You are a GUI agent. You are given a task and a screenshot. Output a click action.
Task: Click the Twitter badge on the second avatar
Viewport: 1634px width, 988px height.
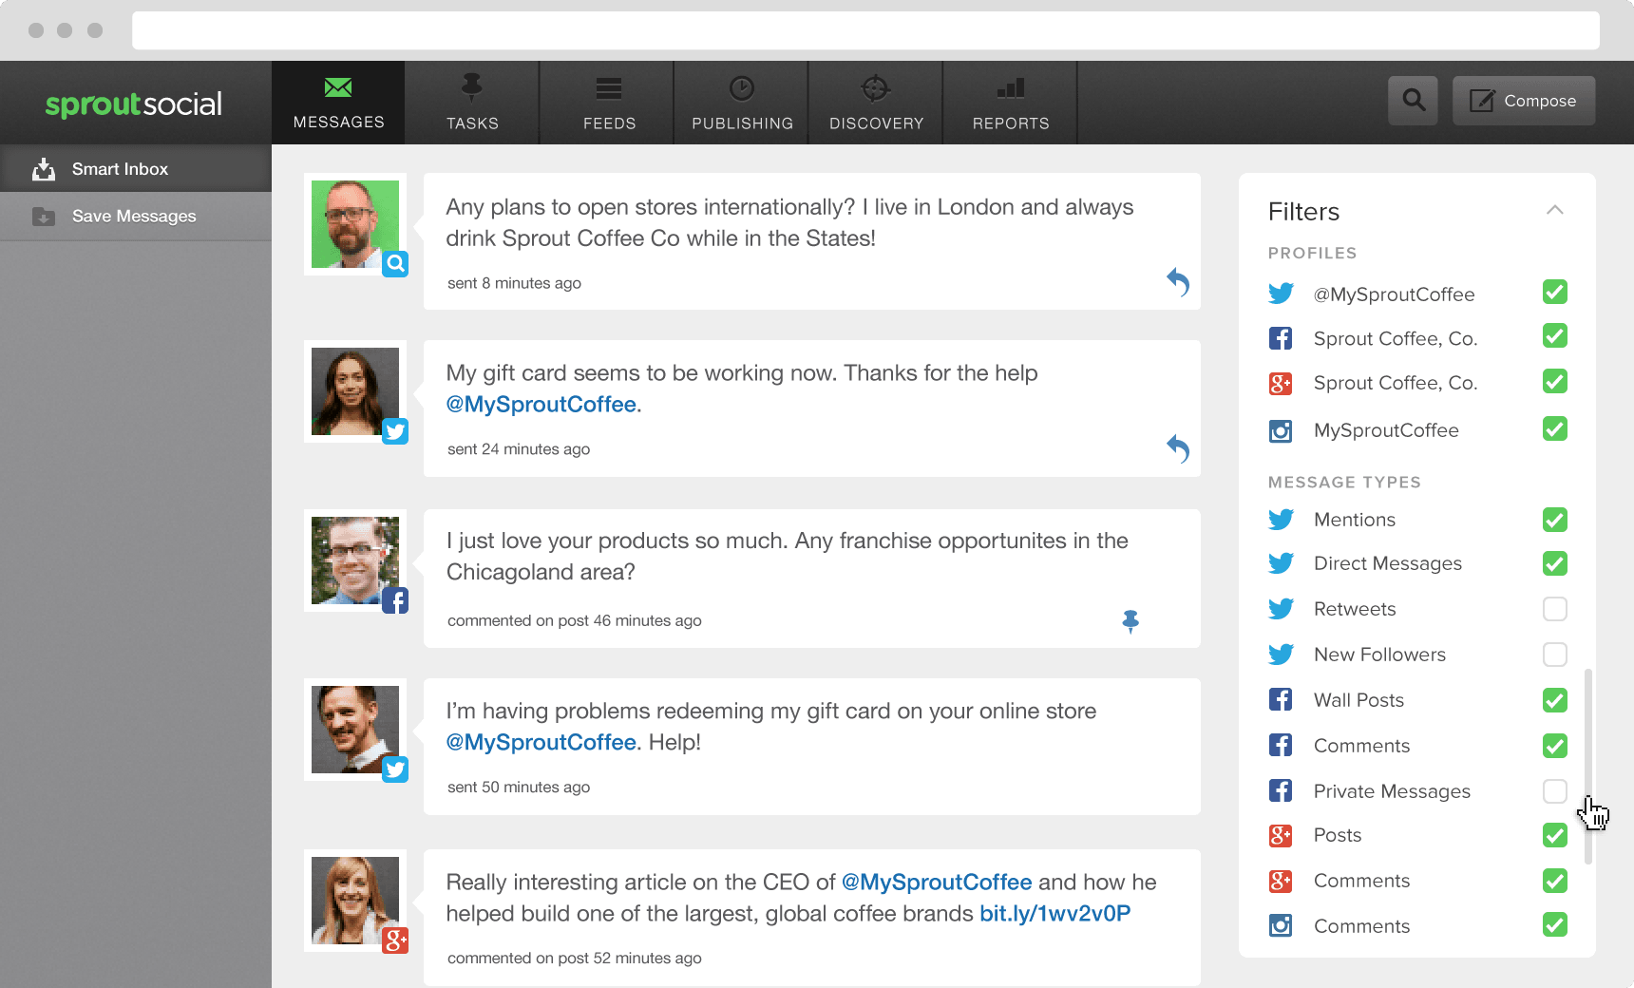click(x=395, y=431)
